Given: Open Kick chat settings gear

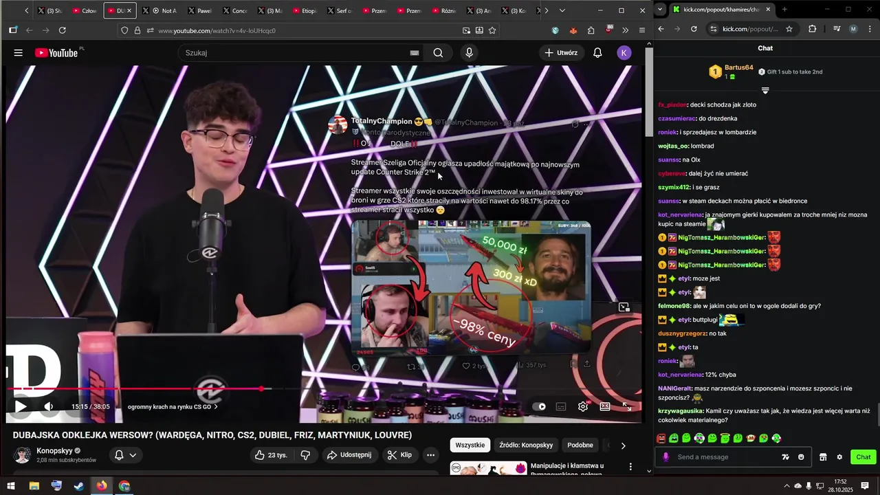Looking at the screenshot, I should pyautogui.click(x=839, y=457).
